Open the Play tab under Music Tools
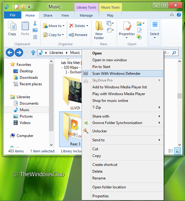Viewport: 185px width, 201px height. [x=110, y=15]
